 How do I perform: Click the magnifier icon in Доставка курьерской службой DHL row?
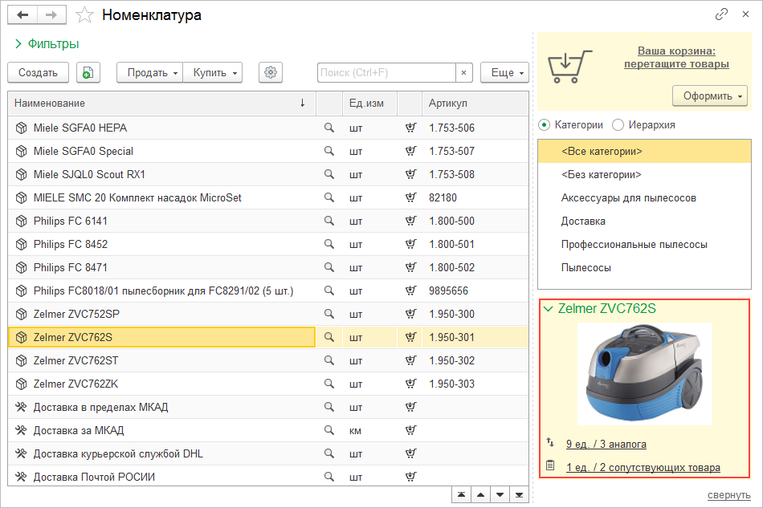[x=329, y=453]
